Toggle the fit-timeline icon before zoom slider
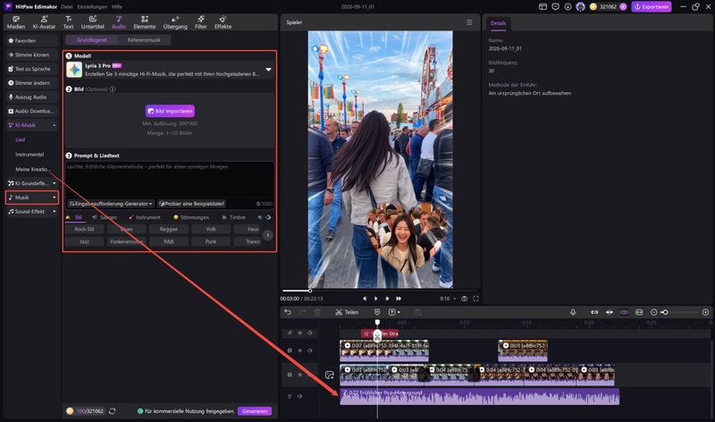The width and height of the screenshot is (715, 422). 639,312
